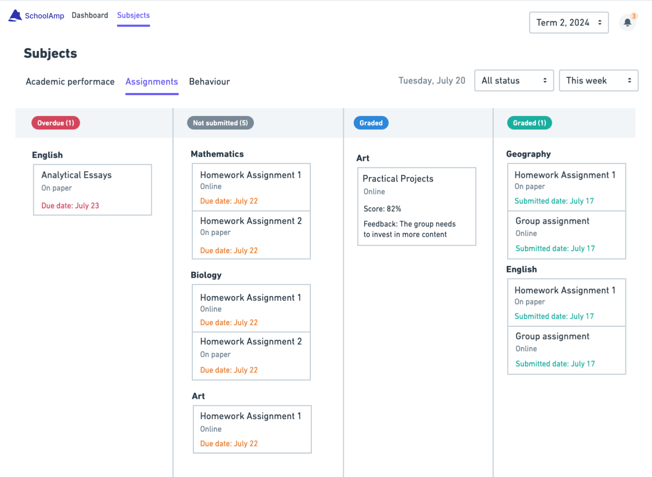The height and width of the screenshot is (477, 652).
Task: Go to the Dashboard nav item
Action: pyautogui.click(x=90, y=16)
